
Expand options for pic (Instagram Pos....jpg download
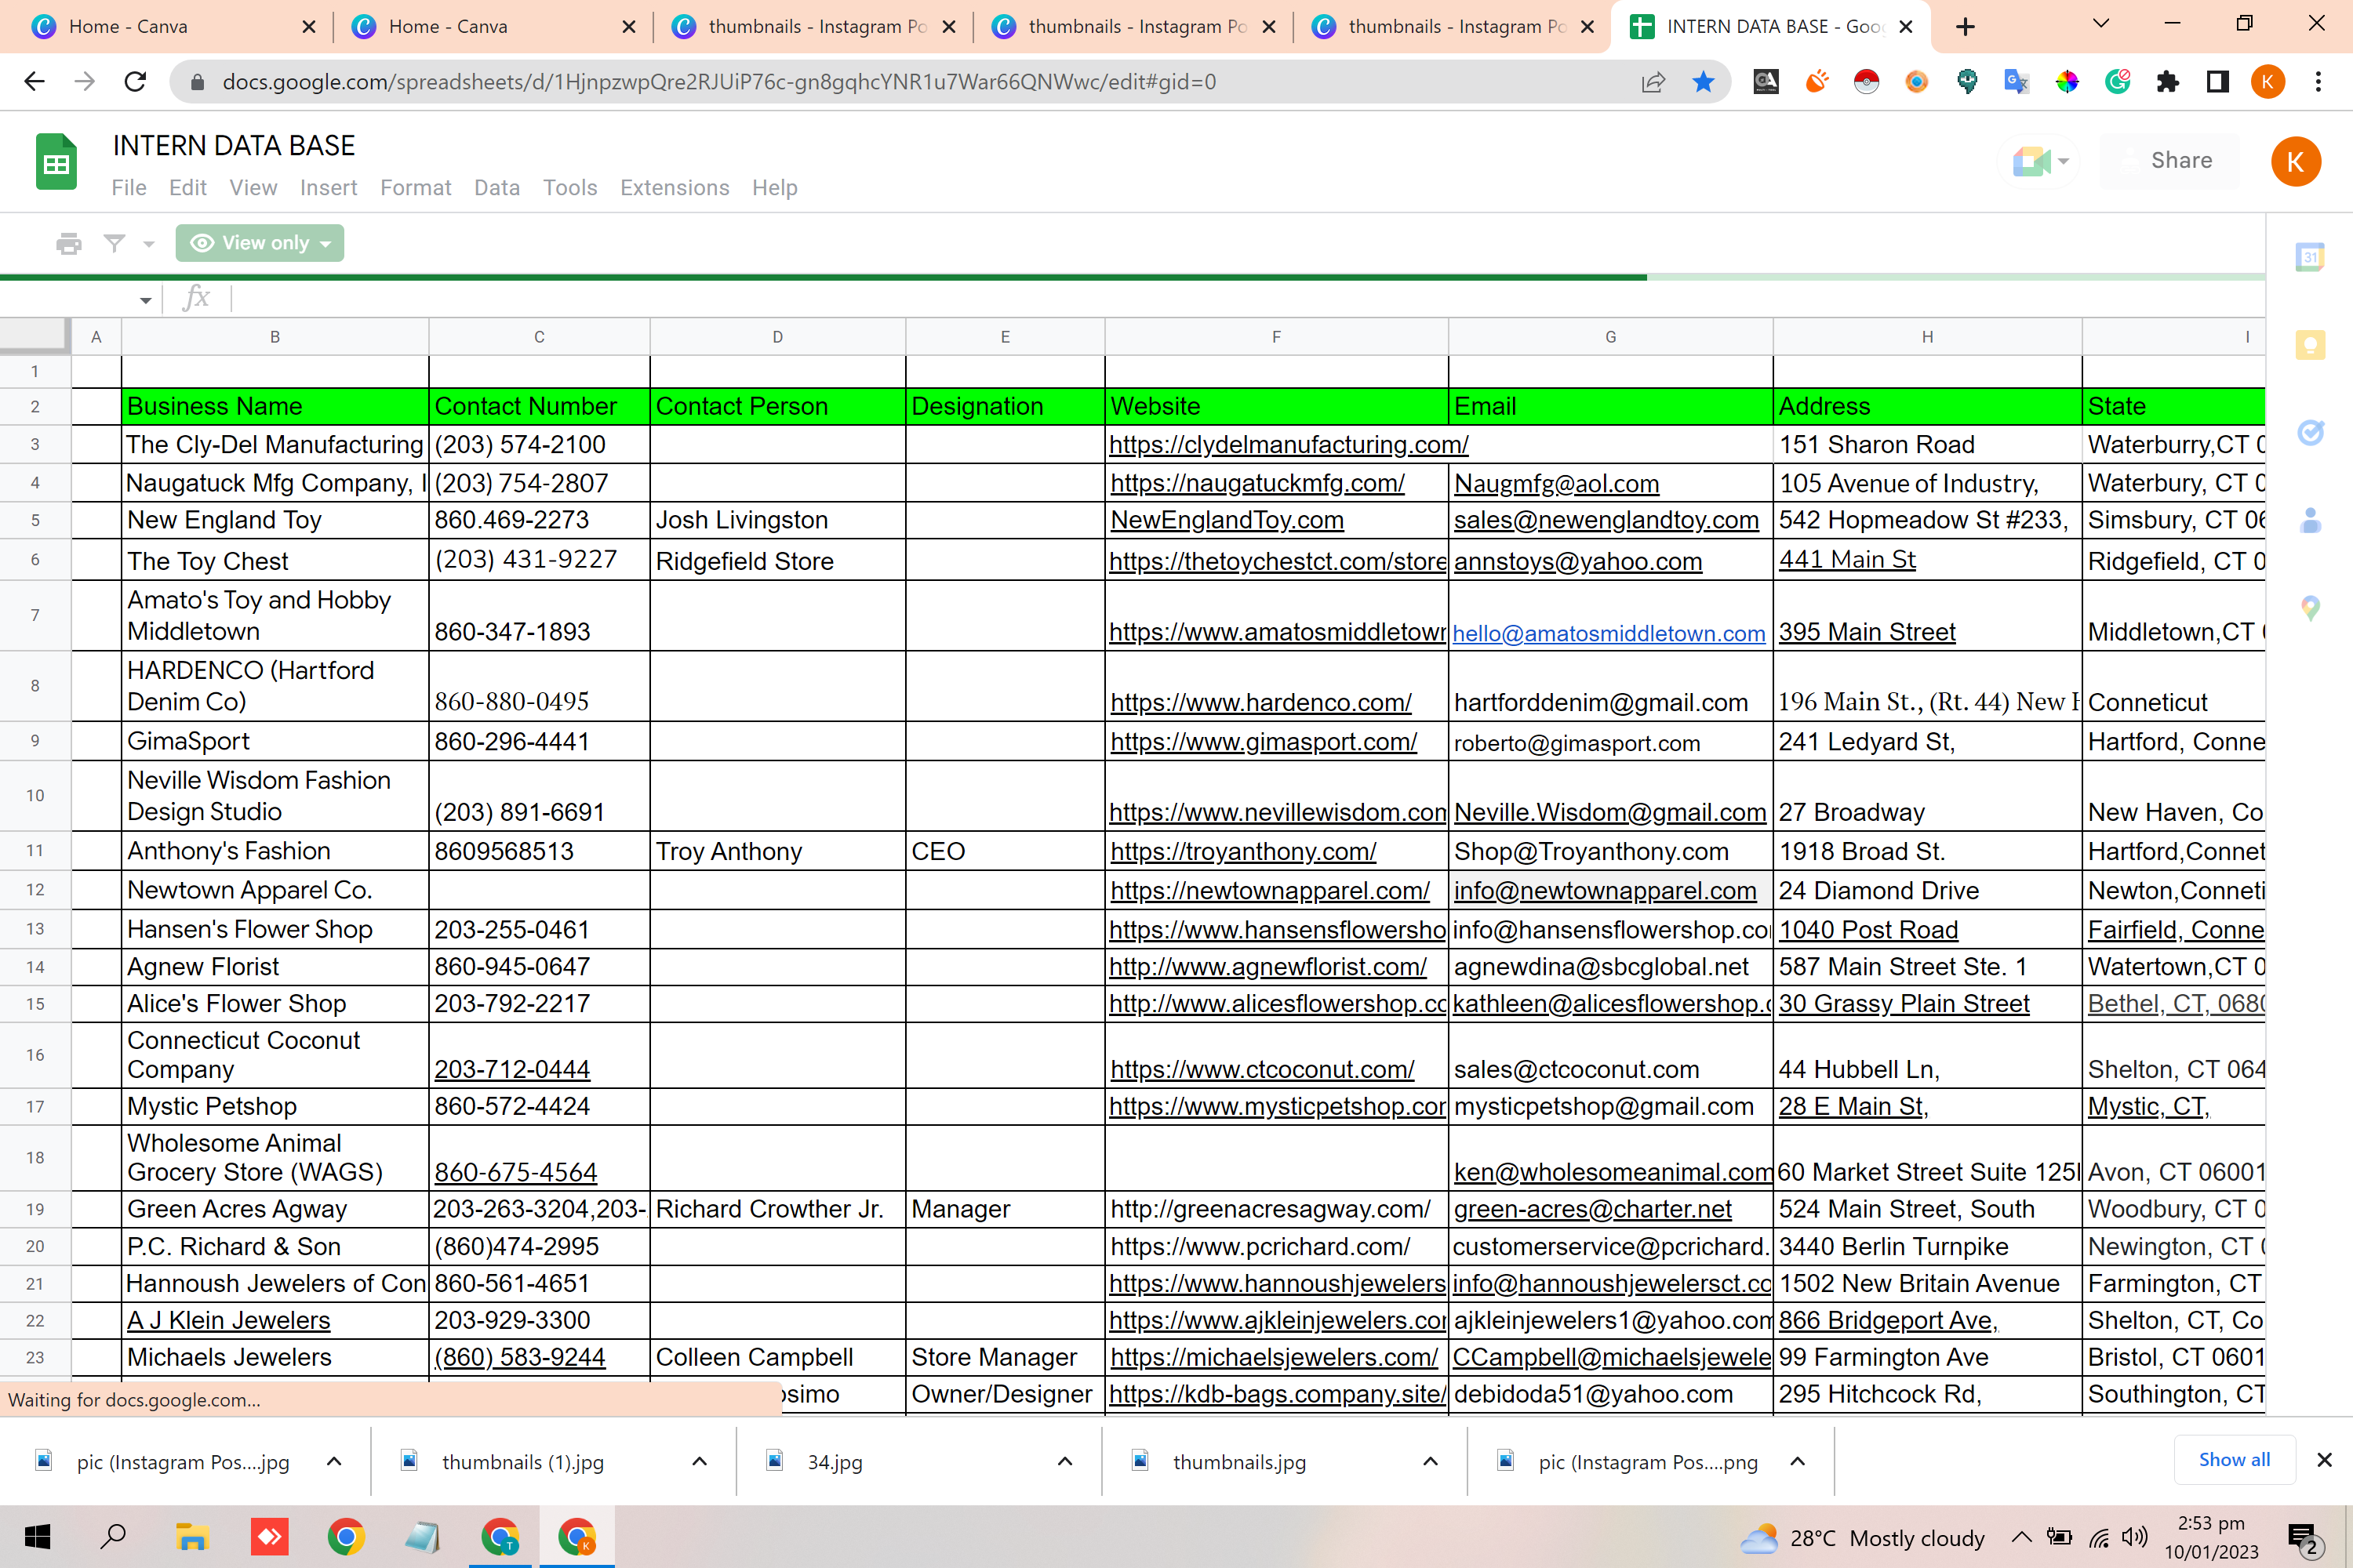(334, 1462)
